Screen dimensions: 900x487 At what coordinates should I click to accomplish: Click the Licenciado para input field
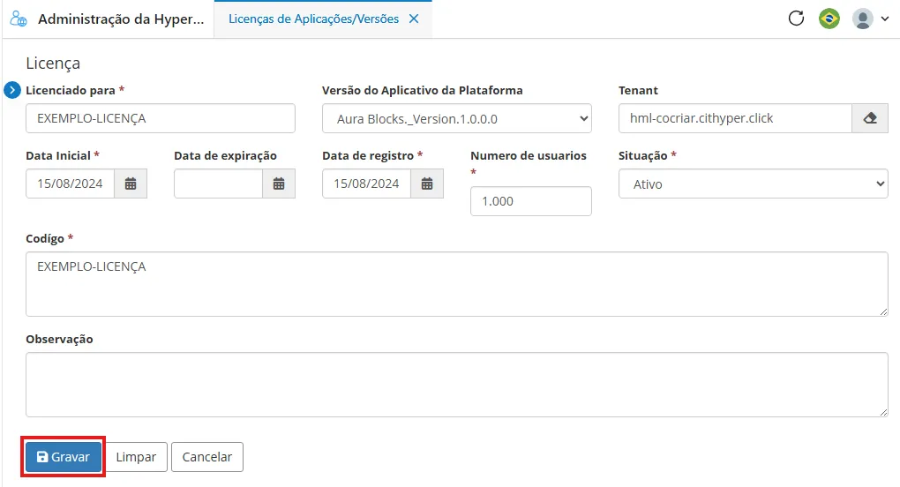161,118
